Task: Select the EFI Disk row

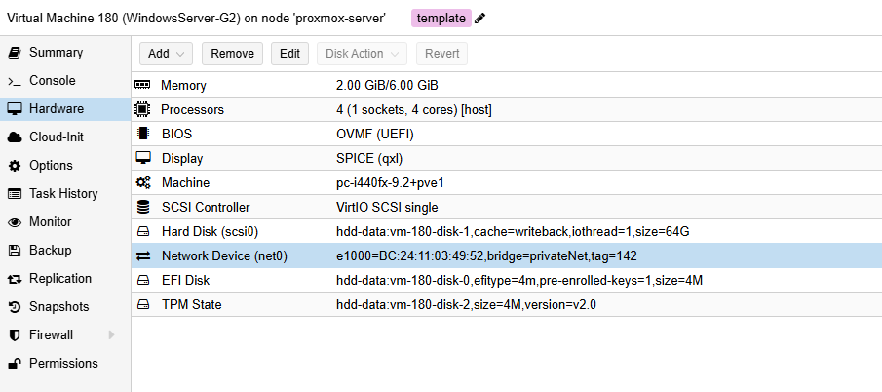Action: tap(506, 281)
